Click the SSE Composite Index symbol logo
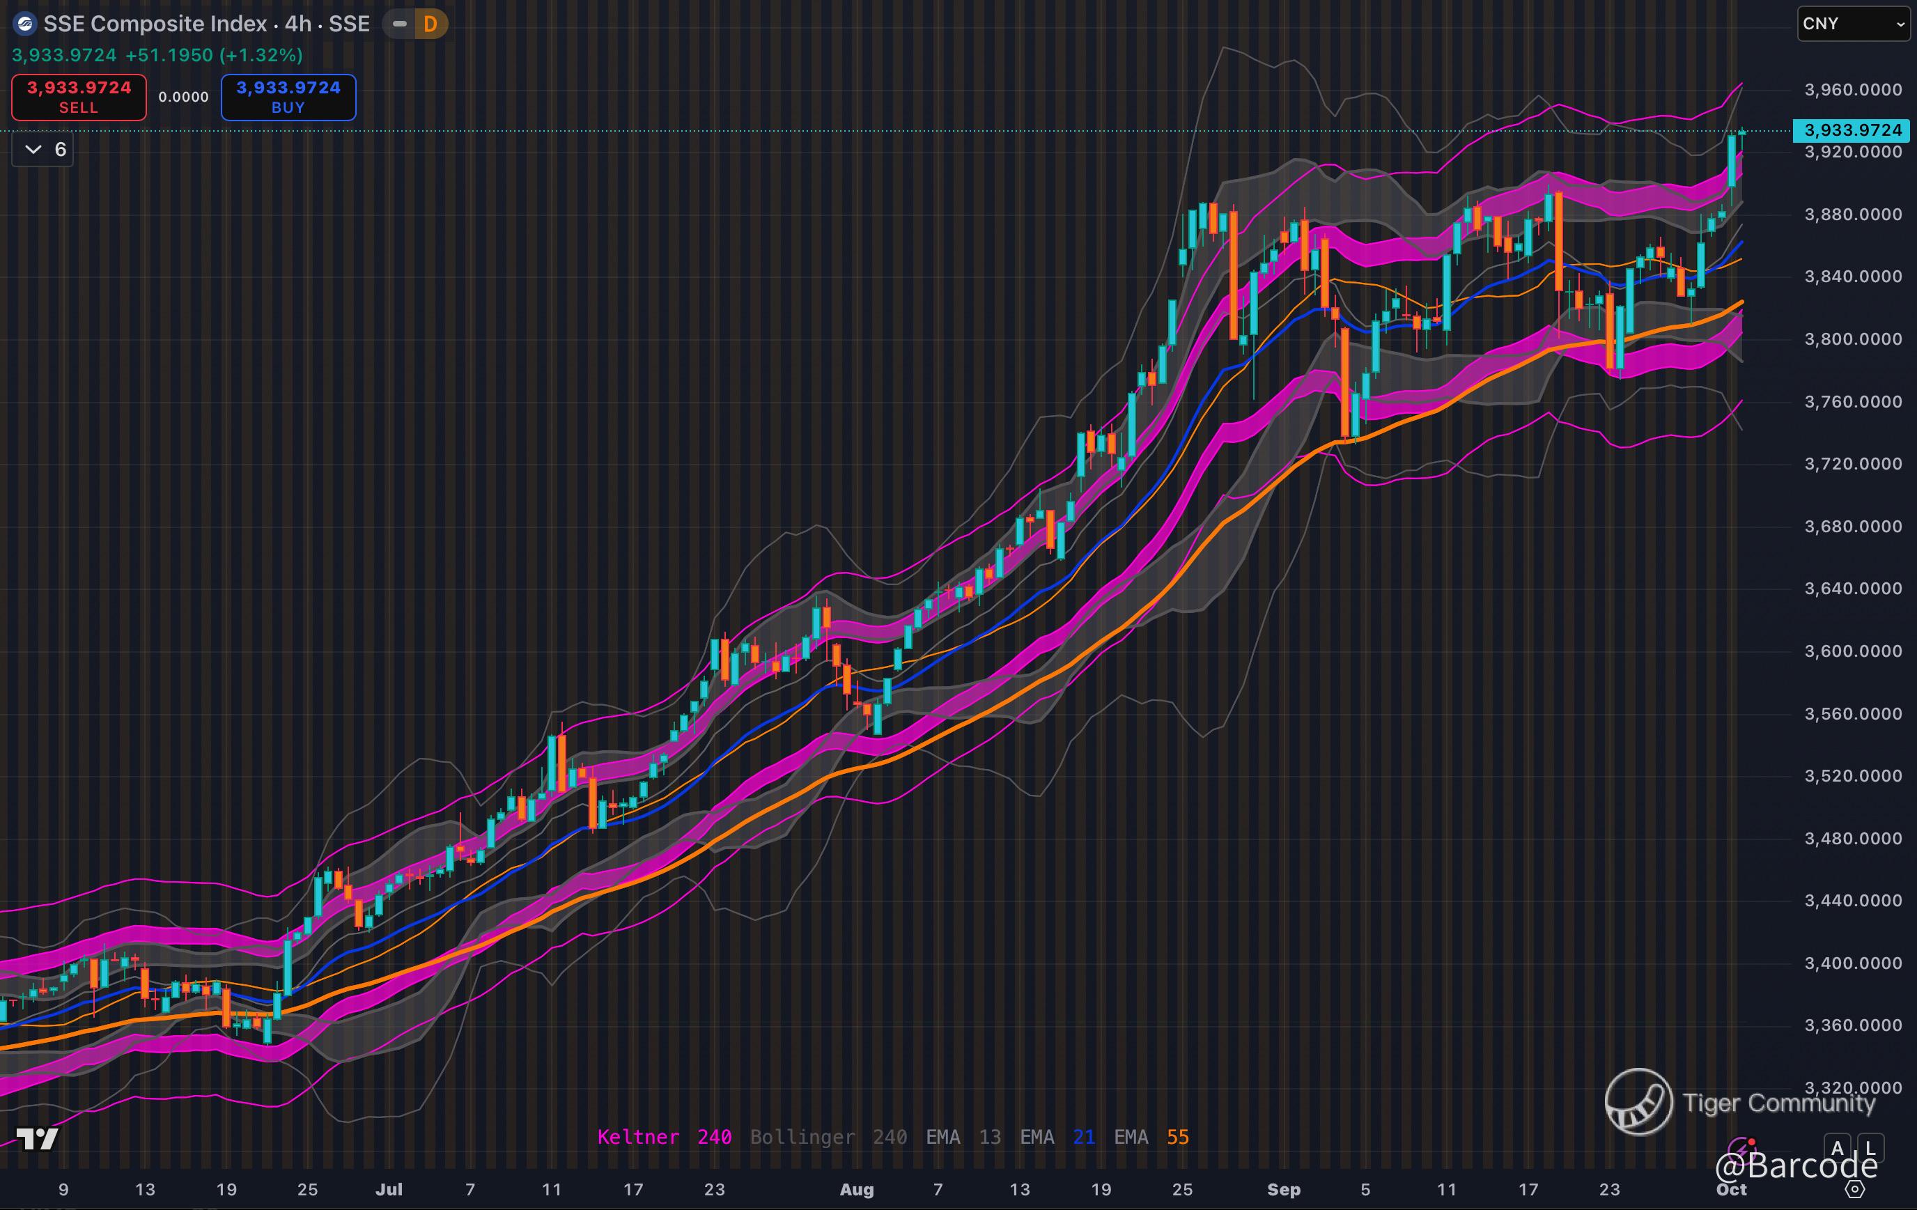The image size is (1917, 1210). coord(24,24)
